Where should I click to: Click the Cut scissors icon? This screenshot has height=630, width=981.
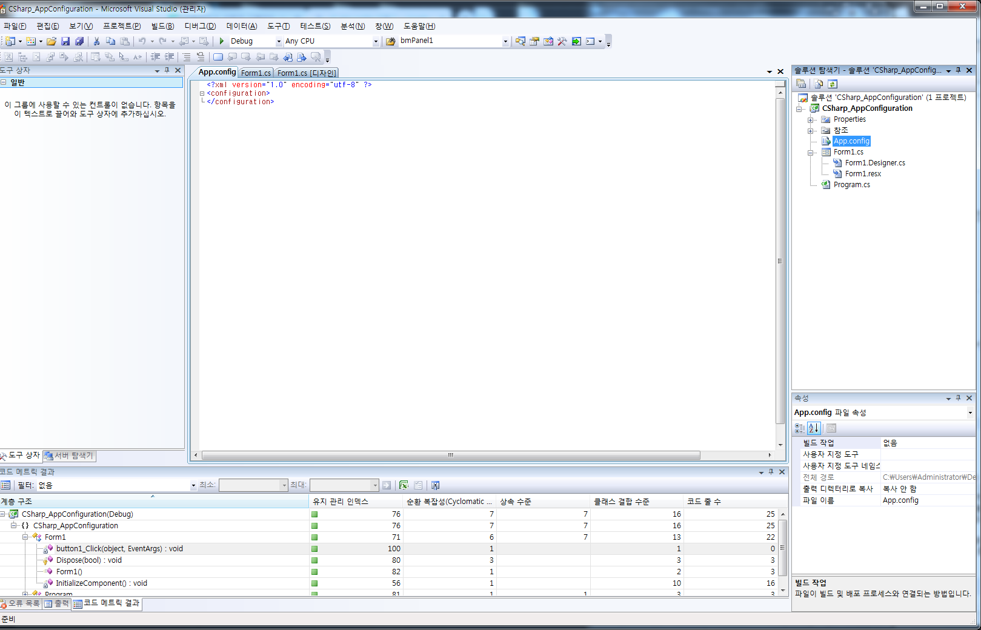[96, 41]
